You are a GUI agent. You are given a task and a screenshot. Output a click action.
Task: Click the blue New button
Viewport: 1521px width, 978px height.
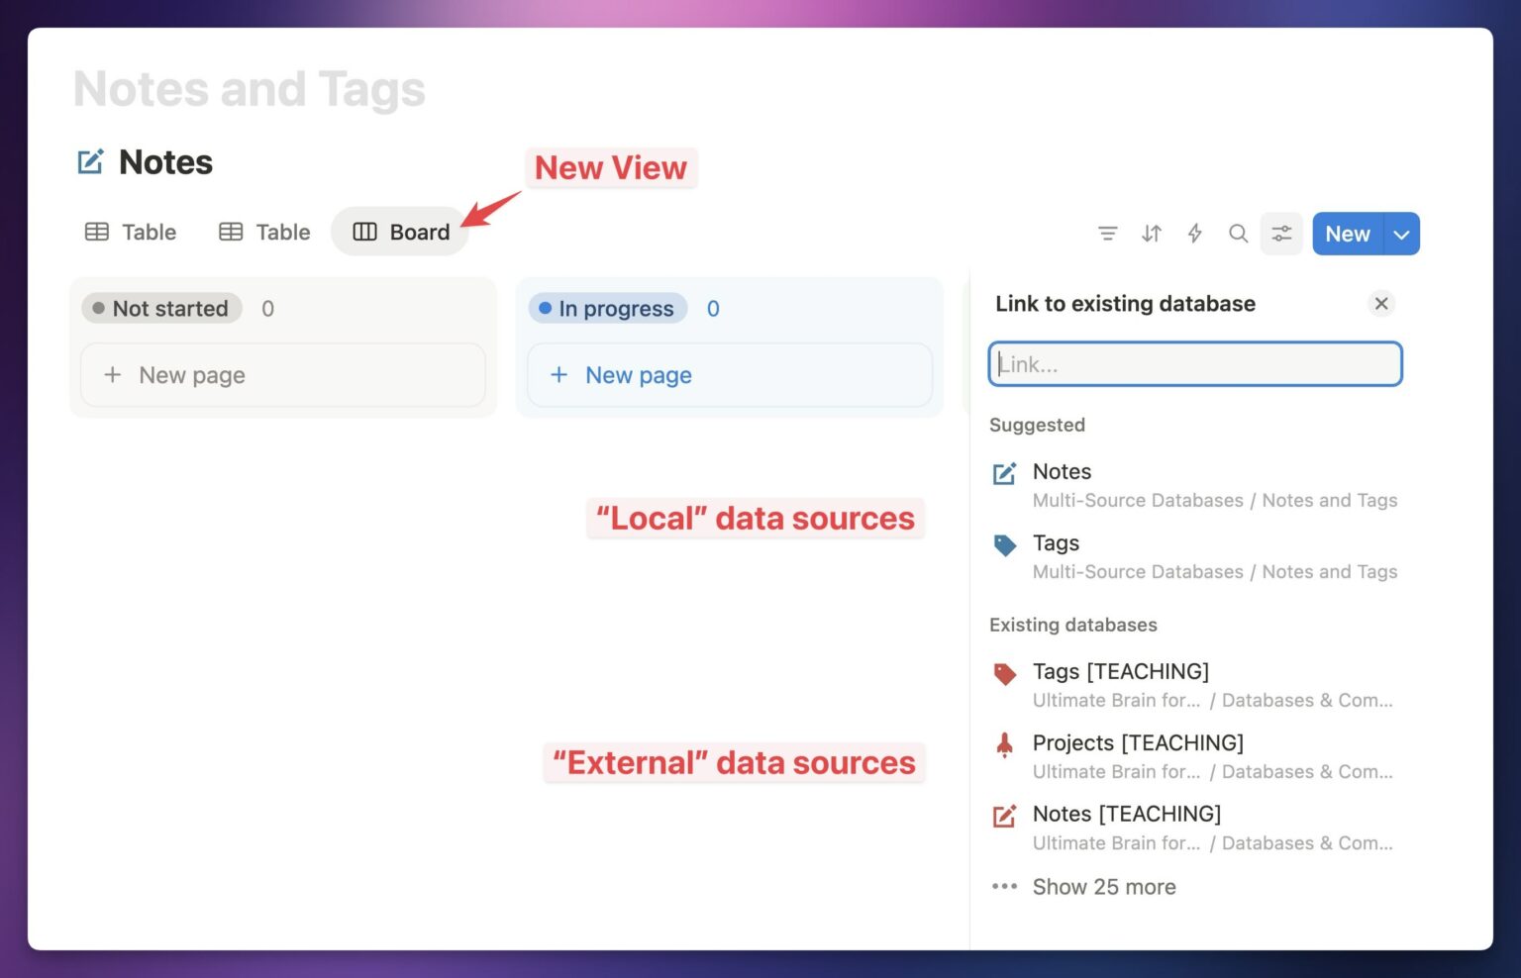[1348, 234]
